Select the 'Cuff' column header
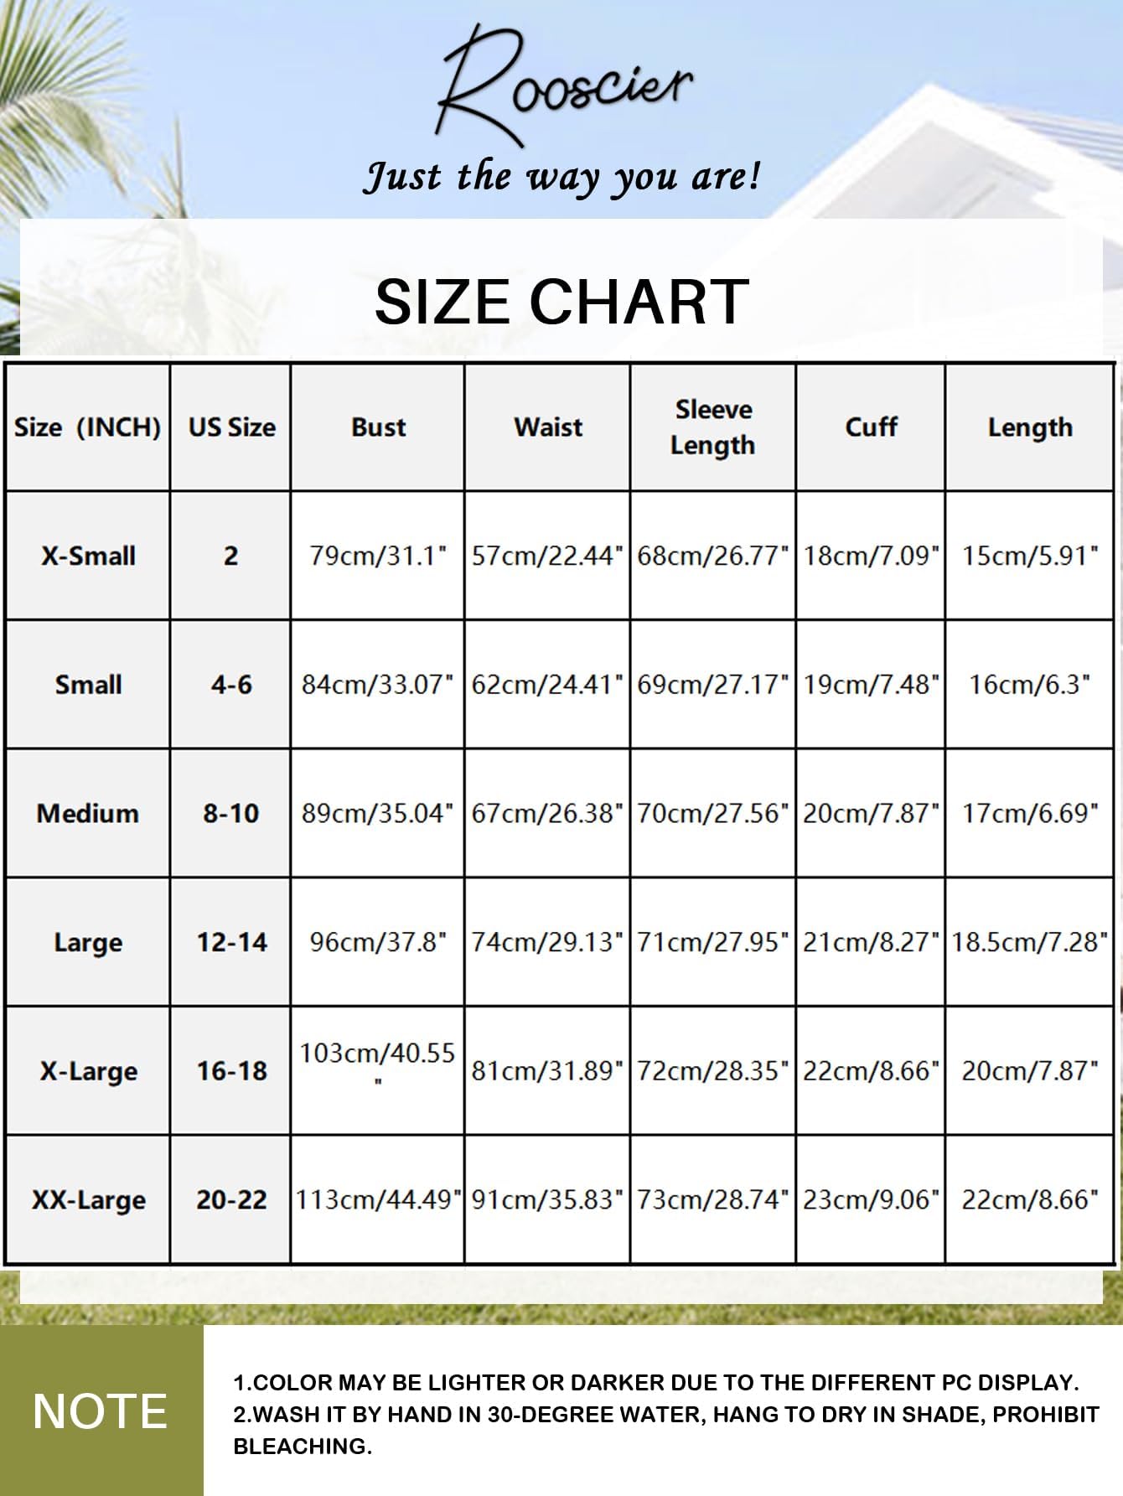This screenshot has height=1496, width=1123. click(x=871, y=427)
